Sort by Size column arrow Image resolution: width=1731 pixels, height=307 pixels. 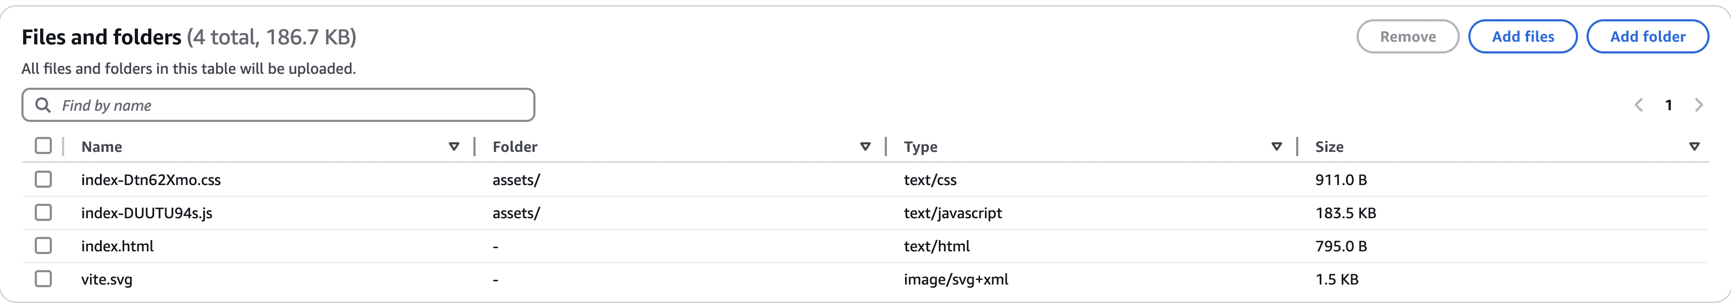click(1694, 147)
